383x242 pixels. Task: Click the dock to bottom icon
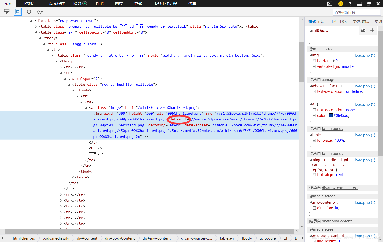[359, 4]
